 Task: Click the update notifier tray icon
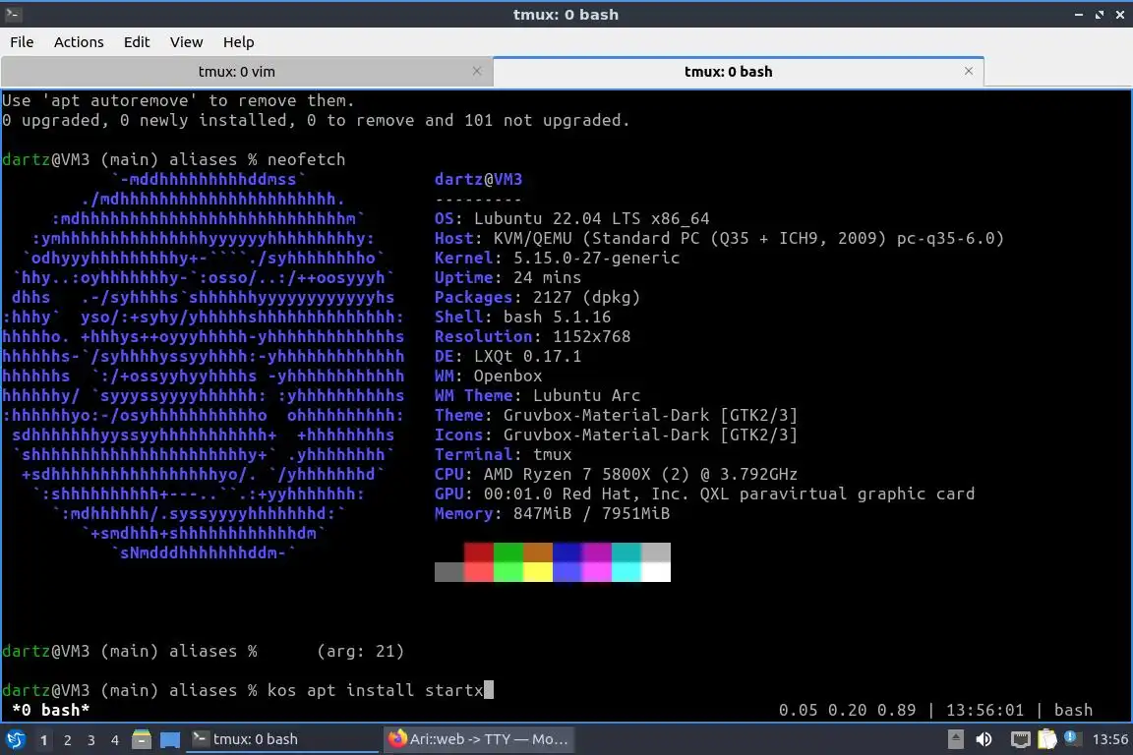tap(1072, 737)
